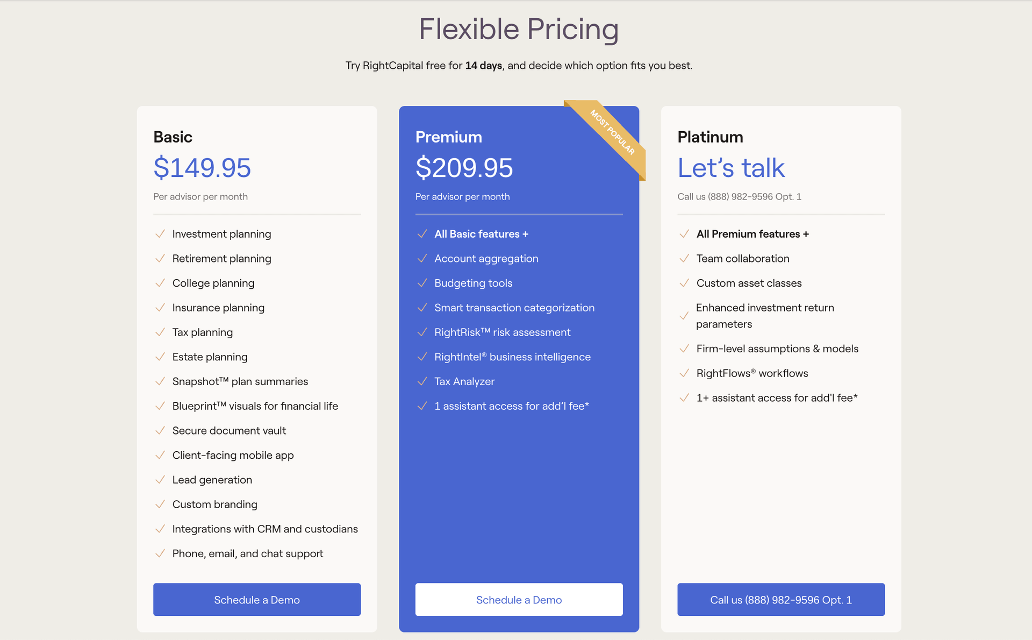
Task: Click the checkmark beside Account aggregation
Action: pyautogui.click(x=422, y=259)
